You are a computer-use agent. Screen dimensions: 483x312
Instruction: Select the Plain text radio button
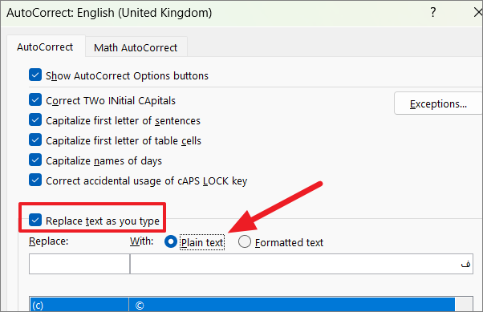[x=171, y=241]
